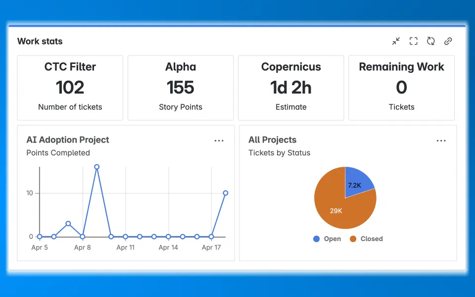475x297 pixels.
Task: Open the CTC Filter card
Action: point(70,88)
